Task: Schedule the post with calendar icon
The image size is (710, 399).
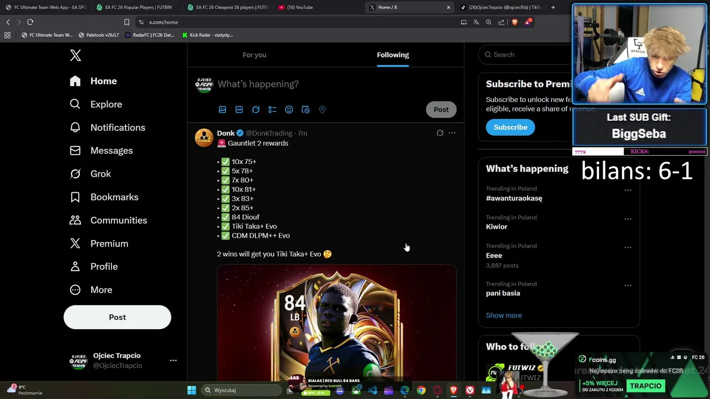Action: [306, 110]
